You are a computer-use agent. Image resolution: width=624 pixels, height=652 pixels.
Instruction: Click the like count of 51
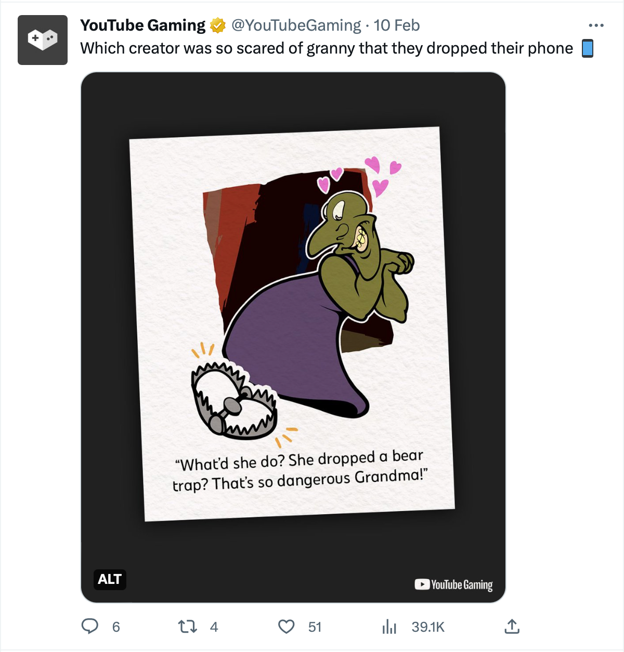pyautogui.click(x=315, y=627)
